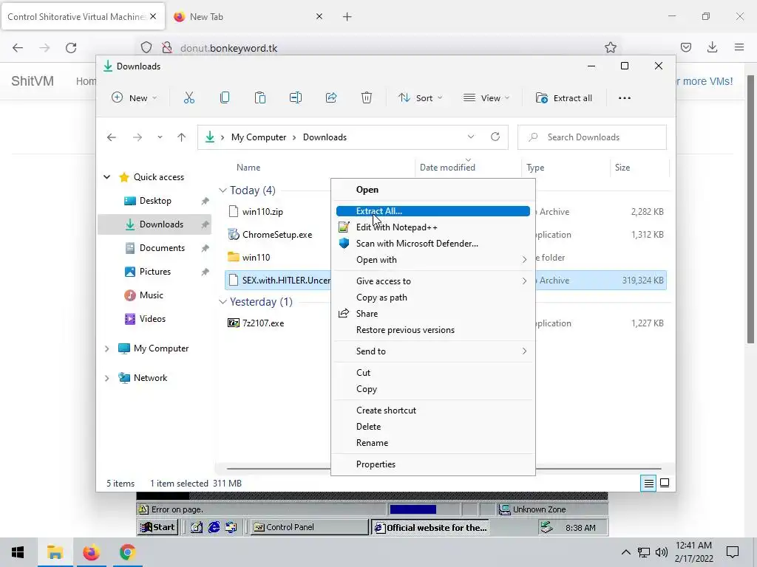Screen dimensions: 757x567
Task: Open the notification center icon
Action: [x=733, y=552]
